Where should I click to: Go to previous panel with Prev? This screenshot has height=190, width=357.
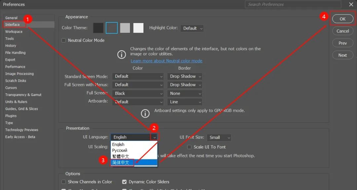click(x=343, y=43)
